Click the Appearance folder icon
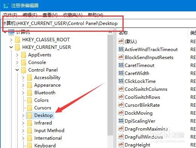Image resolution: width=196 pixels, height=148 pixels. (29, 85)
